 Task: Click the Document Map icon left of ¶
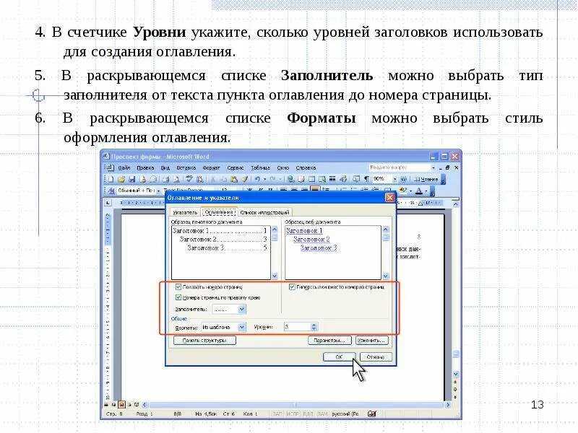(x=356, y=179)
